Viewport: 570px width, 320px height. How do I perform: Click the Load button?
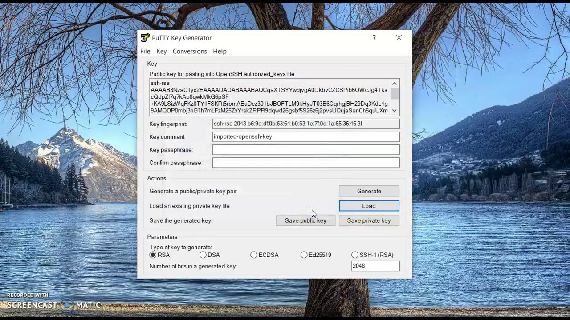tap(369, 206)
